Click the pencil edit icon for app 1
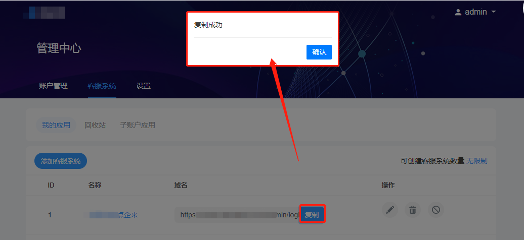524x240 pixels. click(390, 210)
